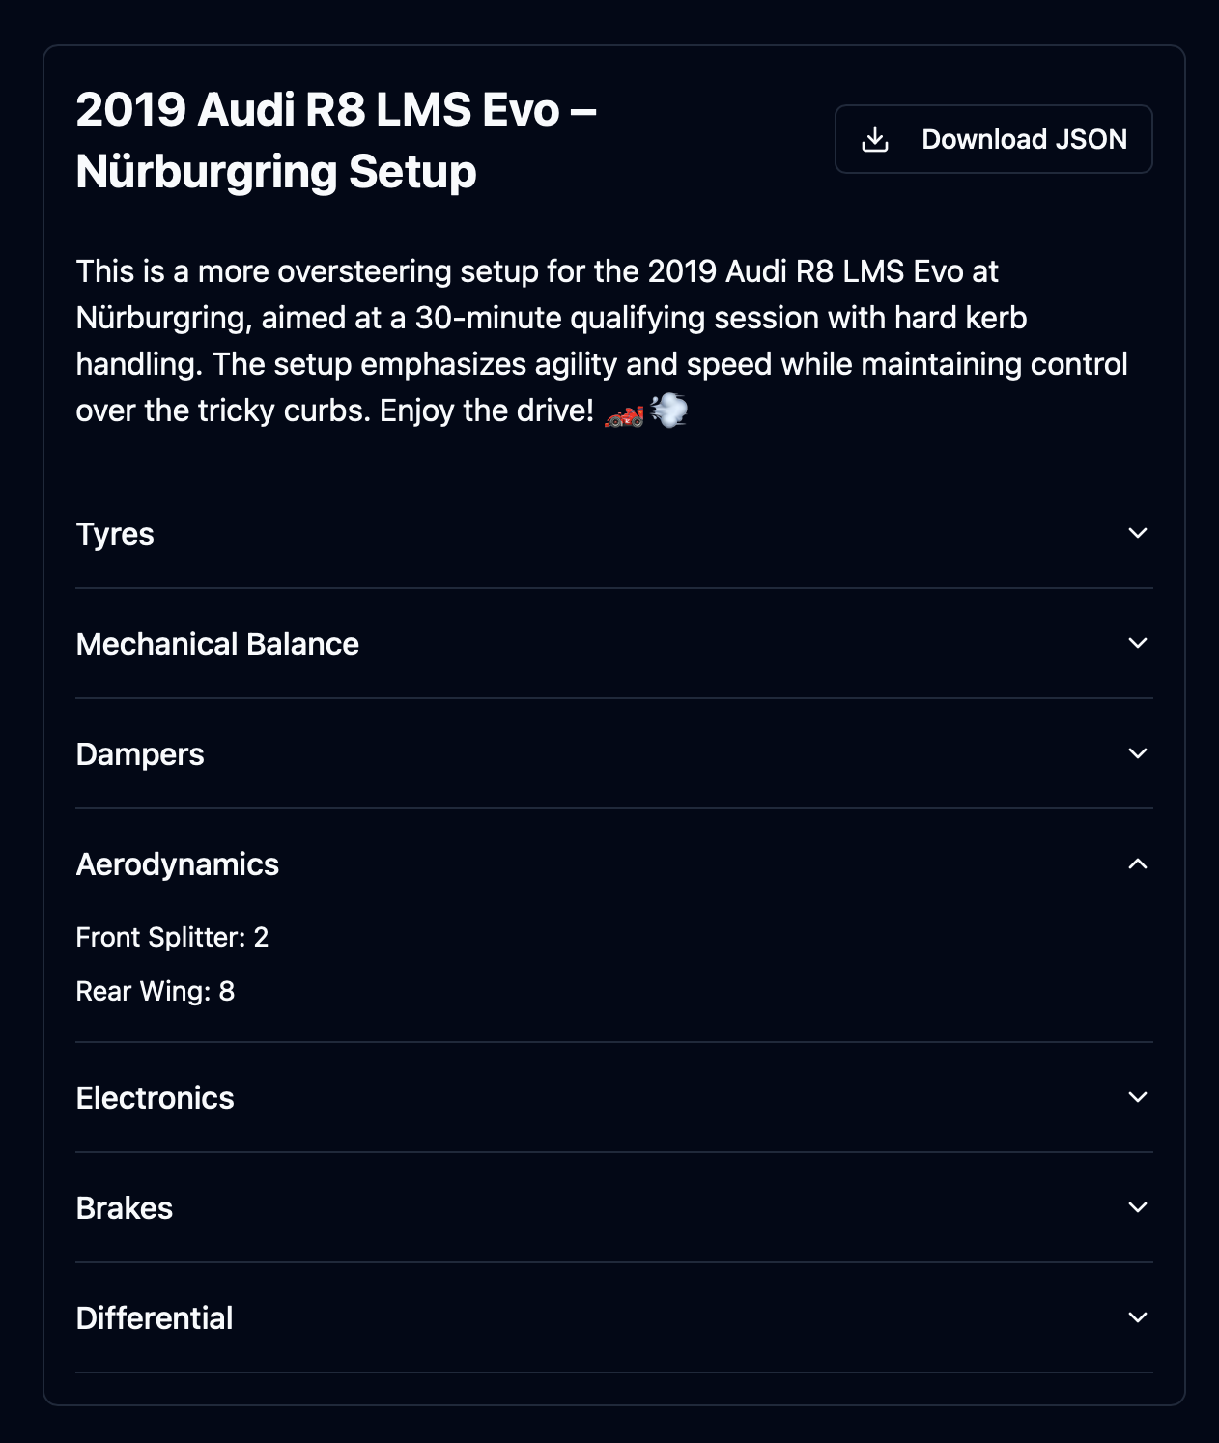
Task: Select the Electronics section header
Action: [x=156, y=1097]
